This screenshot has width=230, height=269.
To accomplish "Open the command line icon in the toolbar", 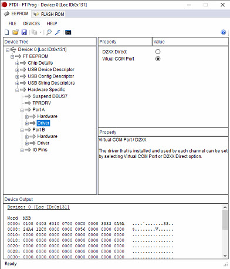I will click(x=68, y=32).
